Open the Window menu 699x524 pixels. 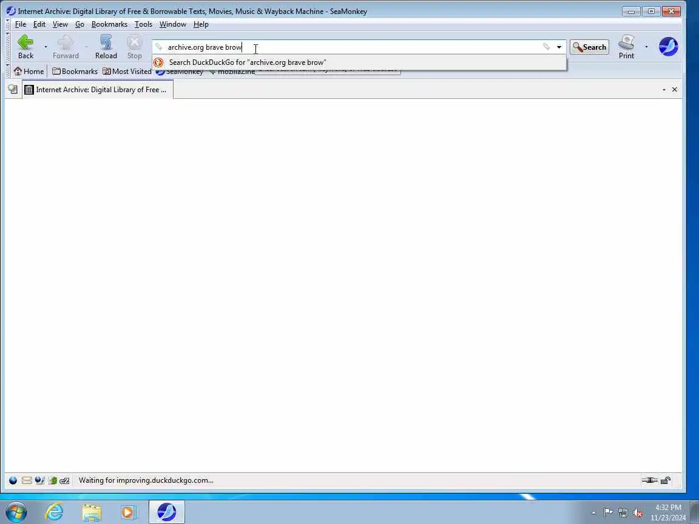173,24
